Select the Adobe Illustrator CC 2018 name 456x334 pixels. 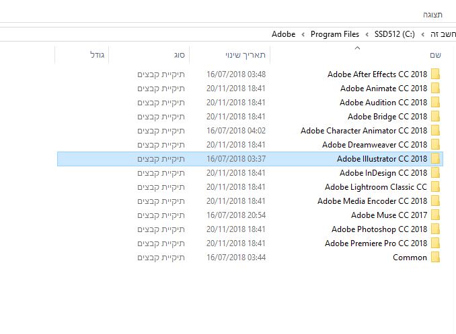point(382,159)
